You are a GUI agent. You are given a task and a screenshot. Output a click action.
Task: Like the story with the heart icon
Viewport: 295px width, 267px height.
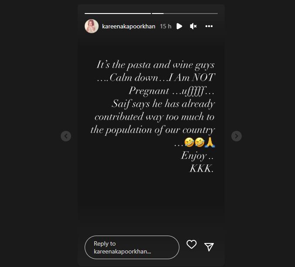coord(192,244)
